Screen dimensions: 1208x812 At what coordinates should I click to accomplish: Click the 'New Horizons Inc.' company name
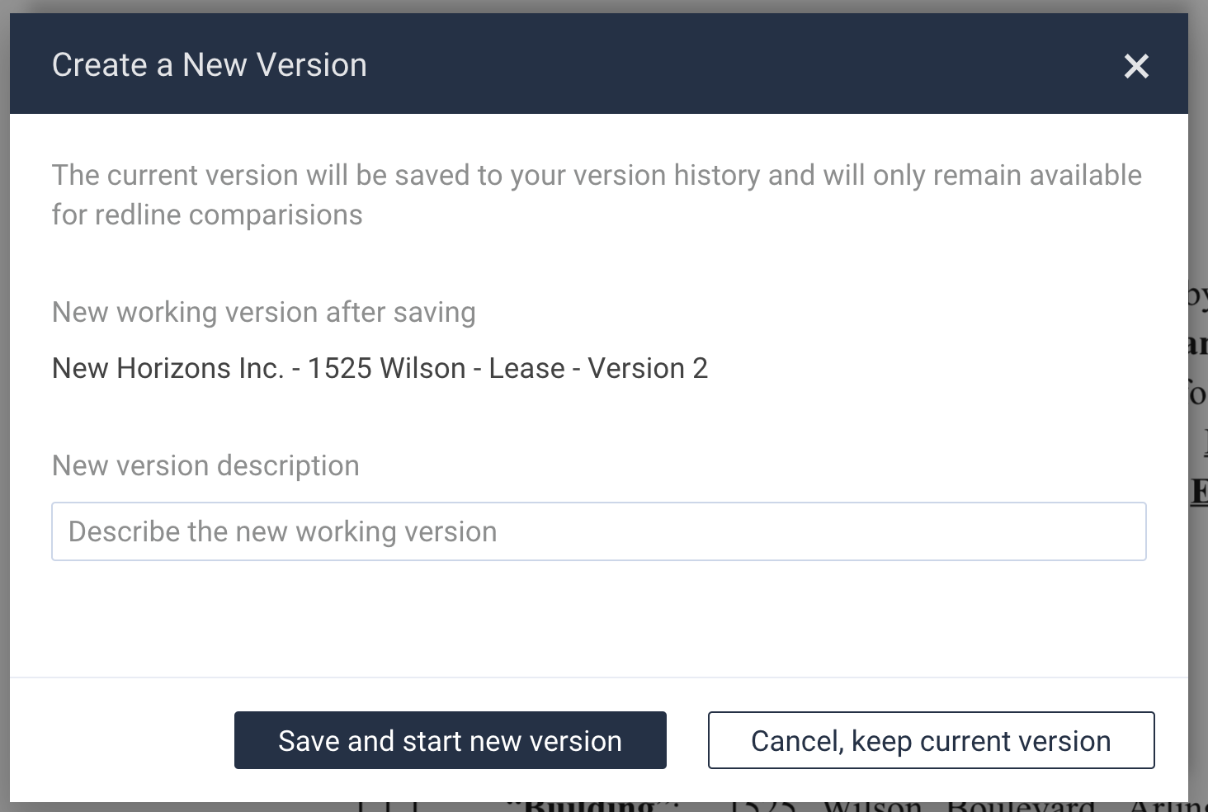168,368
